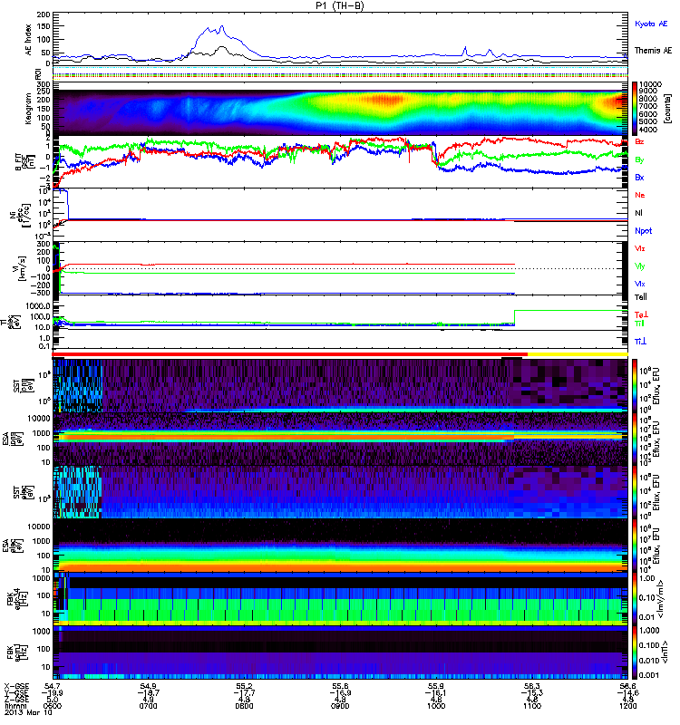The image size is (680, 725).
Task: Click the <|nT|> colorbar unit label
Action: coord(666,652)
